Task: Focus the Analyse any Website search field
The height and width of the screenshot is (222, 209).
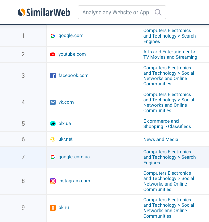Action: (116, 13)
